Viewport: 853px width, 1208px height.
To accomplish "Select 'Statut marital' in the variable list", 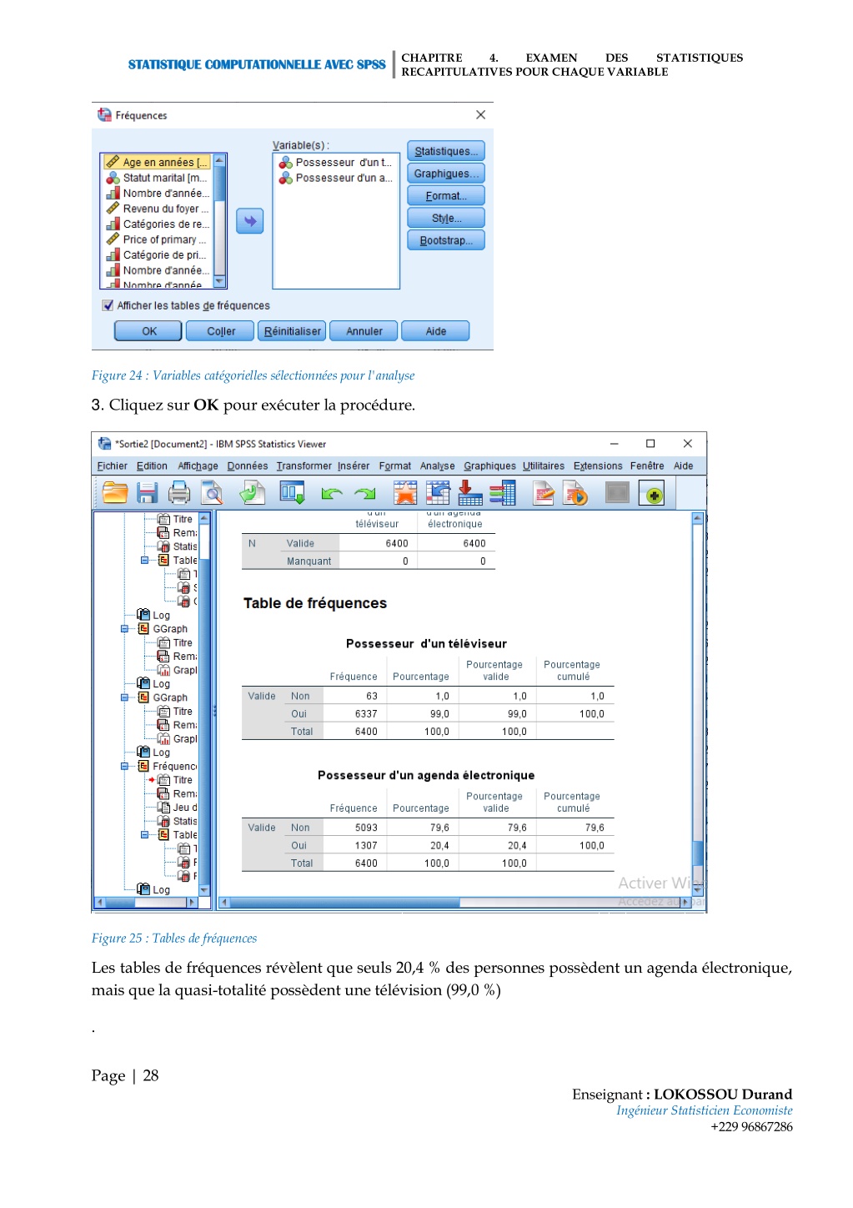I will point(157,178).
